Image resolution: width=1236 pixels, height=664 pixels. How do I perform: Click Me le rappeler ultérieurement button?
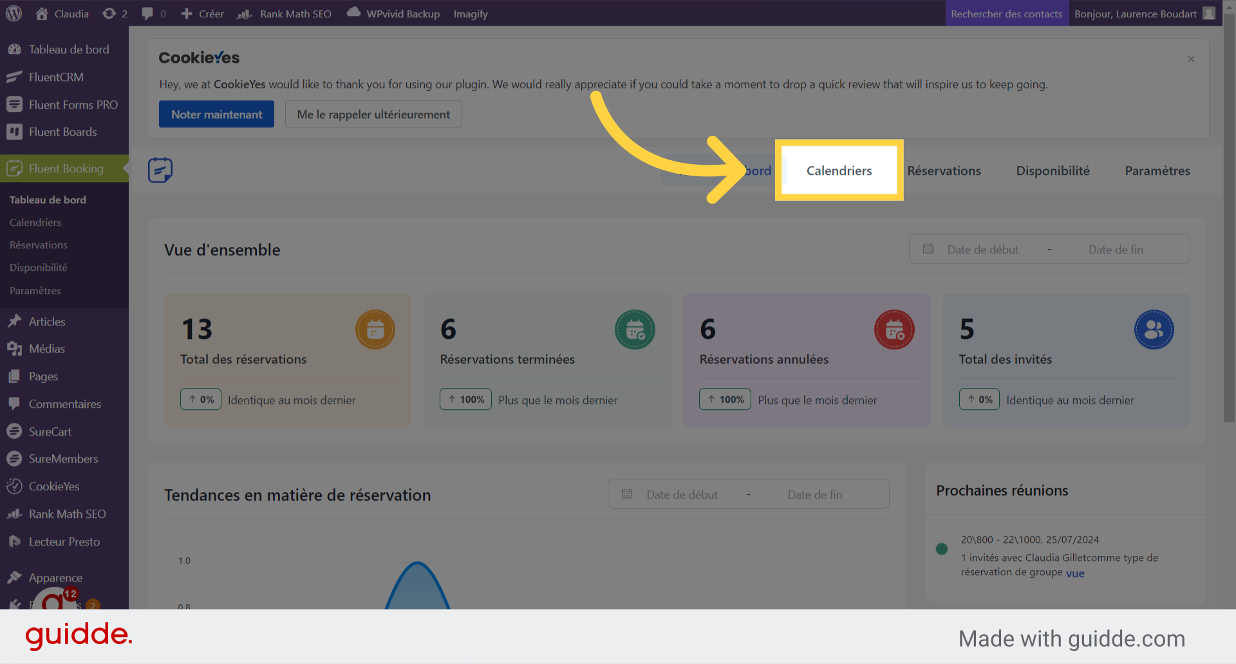coord(373,114)
